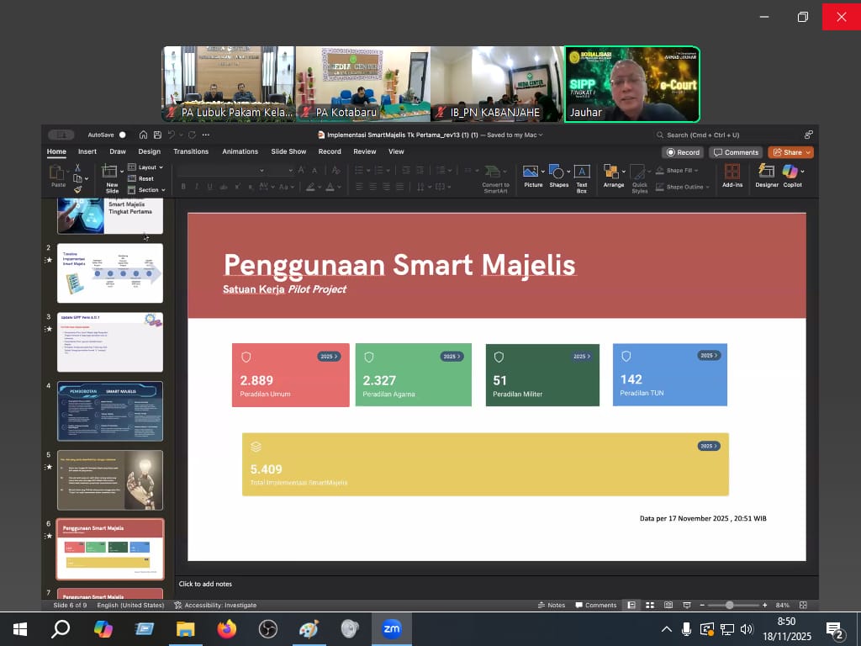The width and height of the screenshot is (861, 646).
Task: Switch to Slide Sorter view
Action: pos(650,605)
